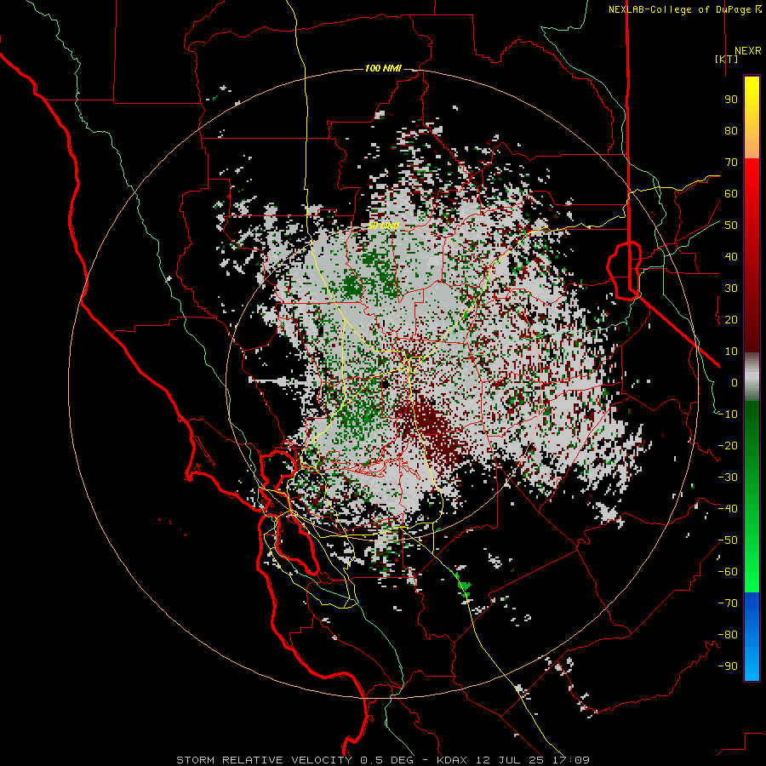Click the -20 value on the velocity scale
Screen dimensions: 766x766
pos(728,446)
